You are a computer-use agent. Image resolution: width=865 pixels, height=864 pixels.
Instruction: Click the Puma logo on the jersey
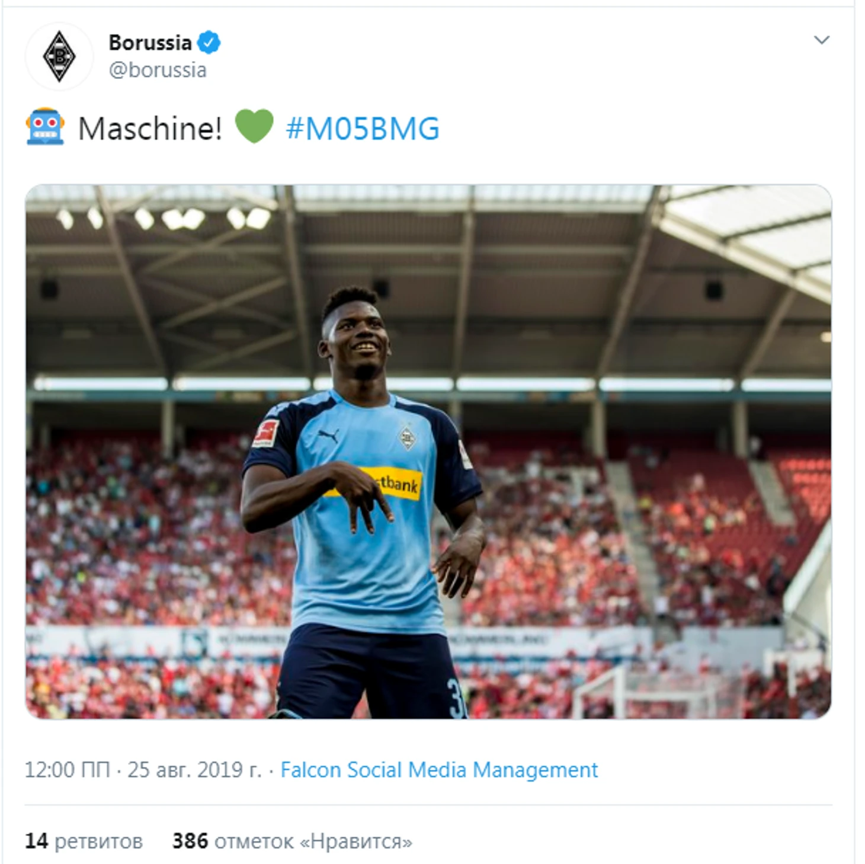click(328, 436)
